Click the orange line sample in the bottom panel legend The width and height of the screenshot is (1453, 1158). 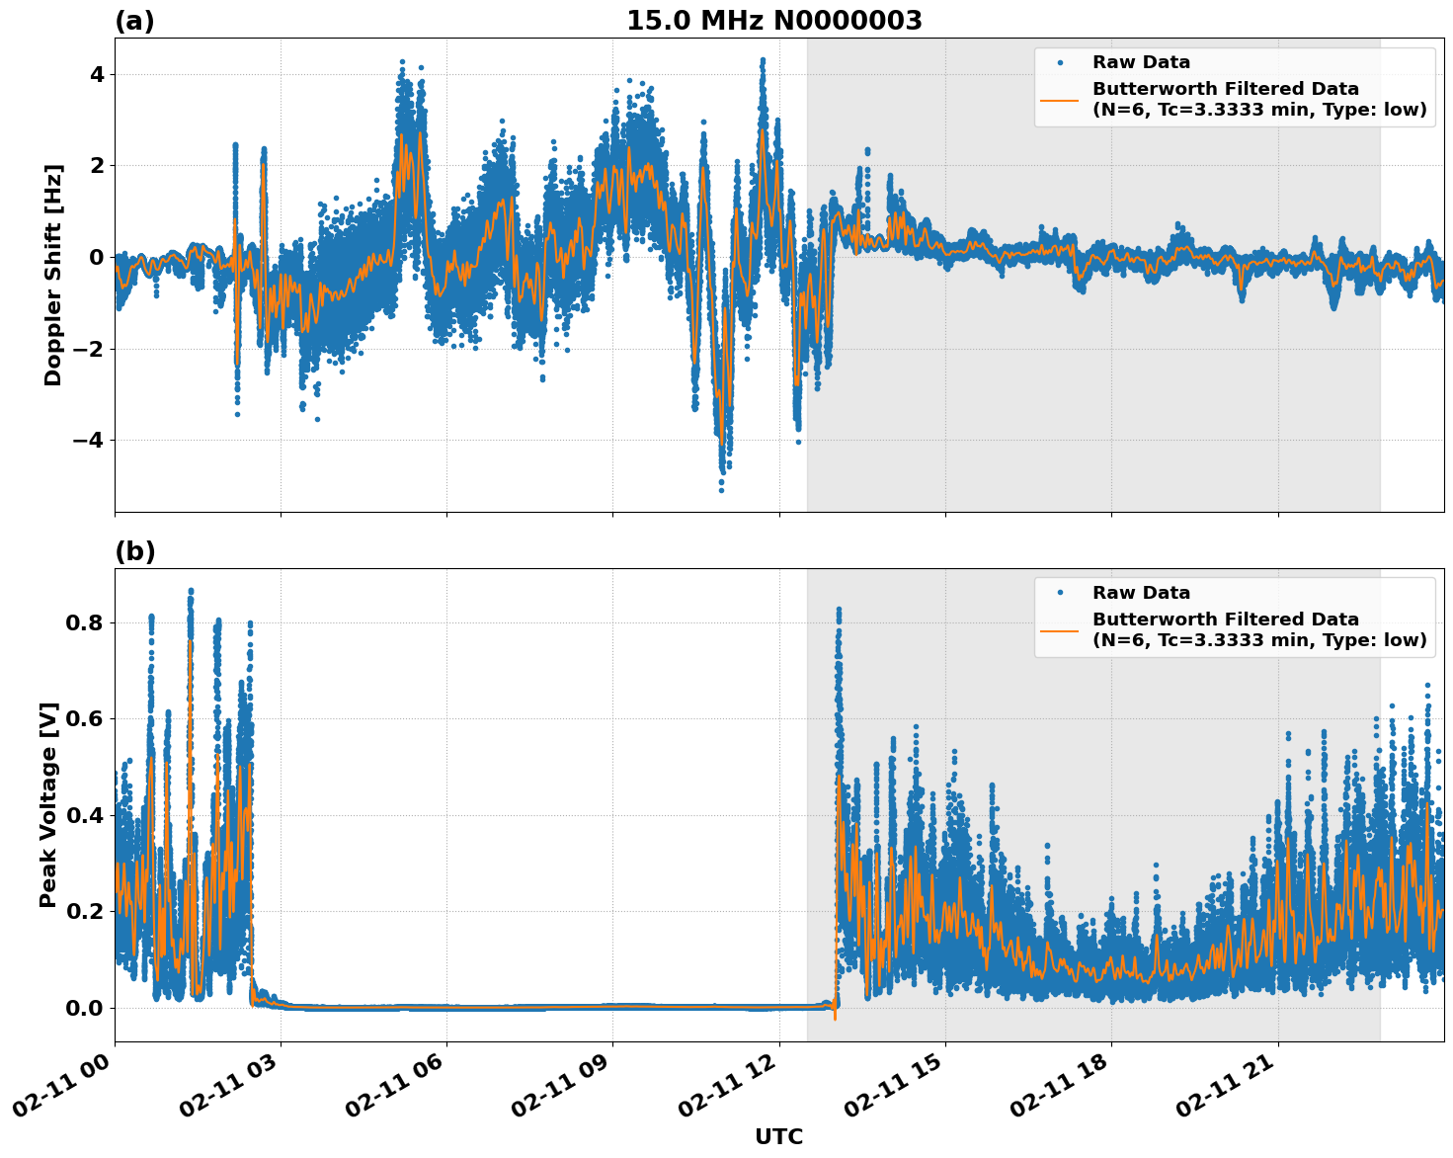(1059, 630)
